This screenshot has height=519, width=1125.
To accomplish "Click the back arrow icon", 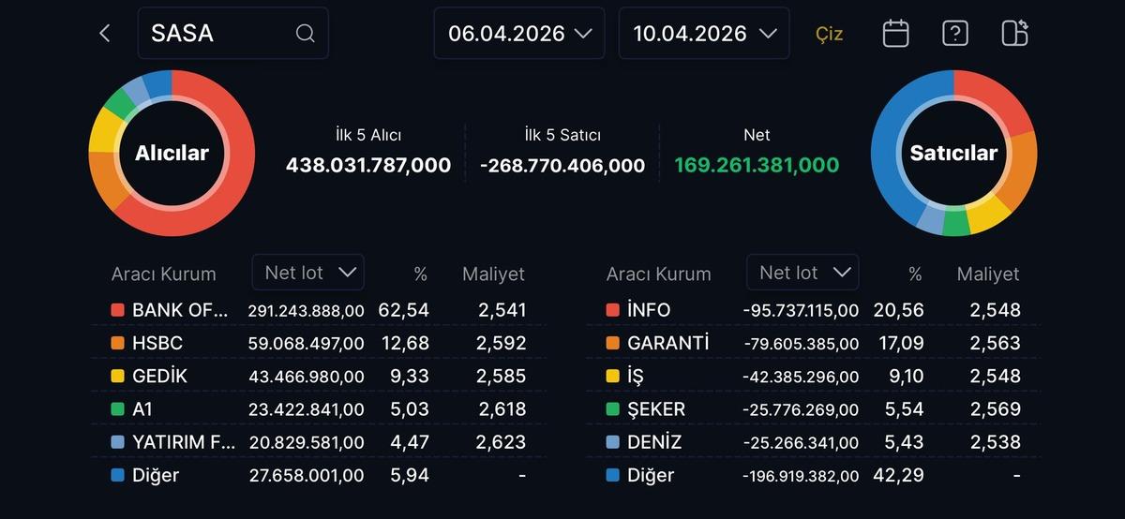I will coord(104,34).
